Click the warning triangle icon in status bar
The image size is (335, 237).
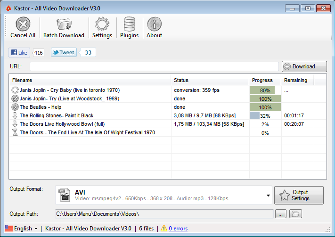164,228
